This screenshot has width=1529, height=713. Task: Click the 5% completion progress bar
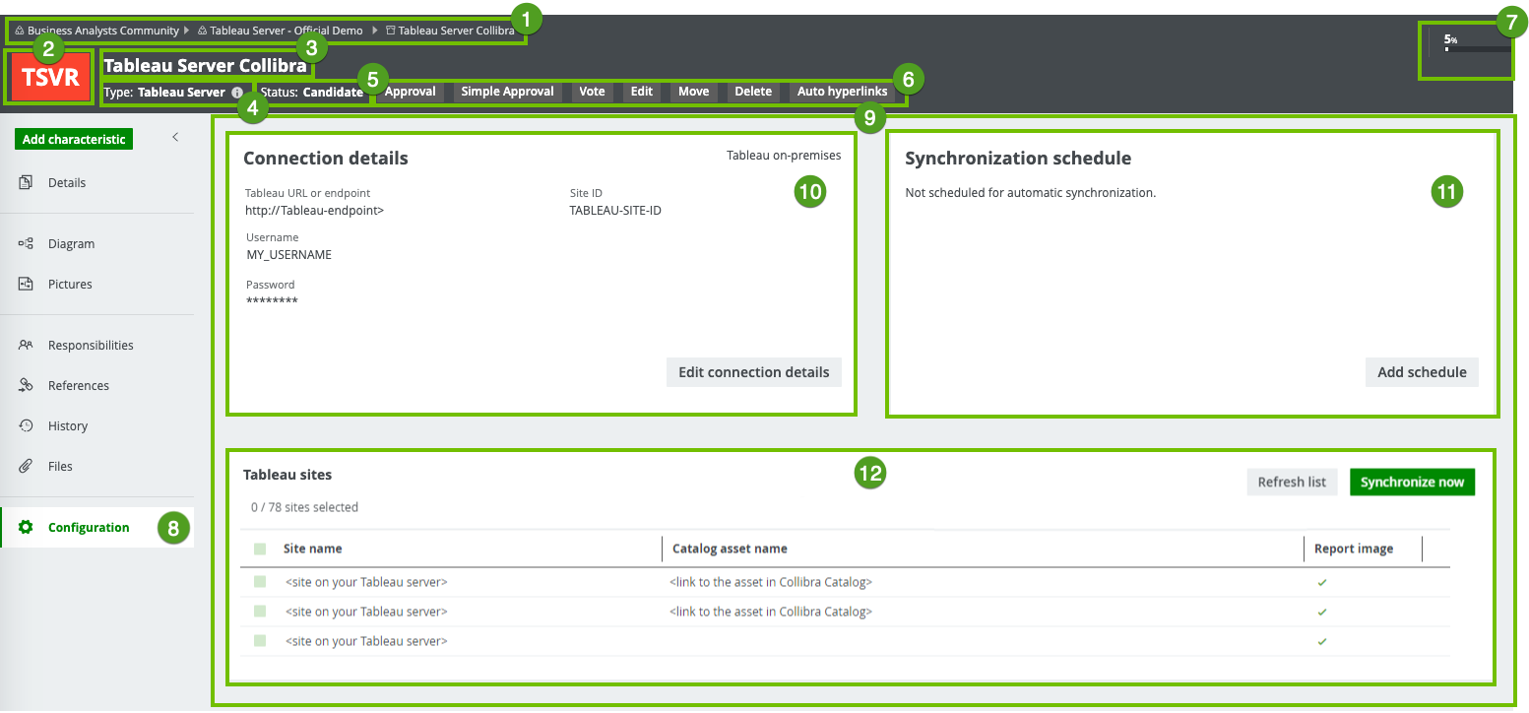pyautogui.click(x=1476, y=48)
